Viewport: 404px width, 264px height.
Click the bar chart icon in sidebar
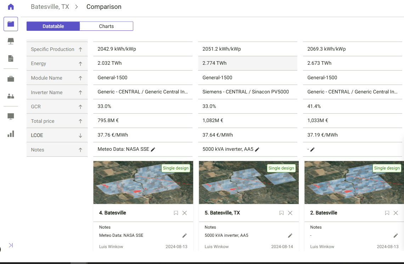[x=11, y=134]
